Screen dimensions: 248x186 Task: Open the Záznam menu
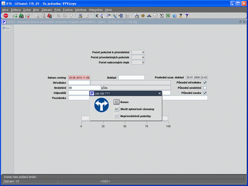(47, 10)
